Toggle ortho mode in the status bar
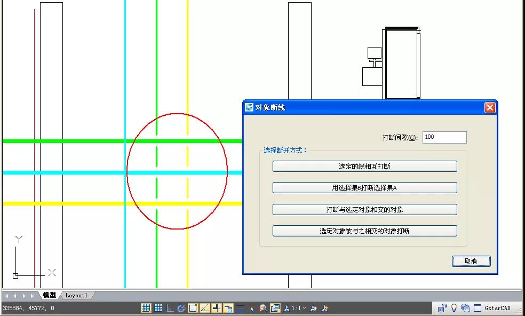525x316 pixels. (x=170, y=308)
